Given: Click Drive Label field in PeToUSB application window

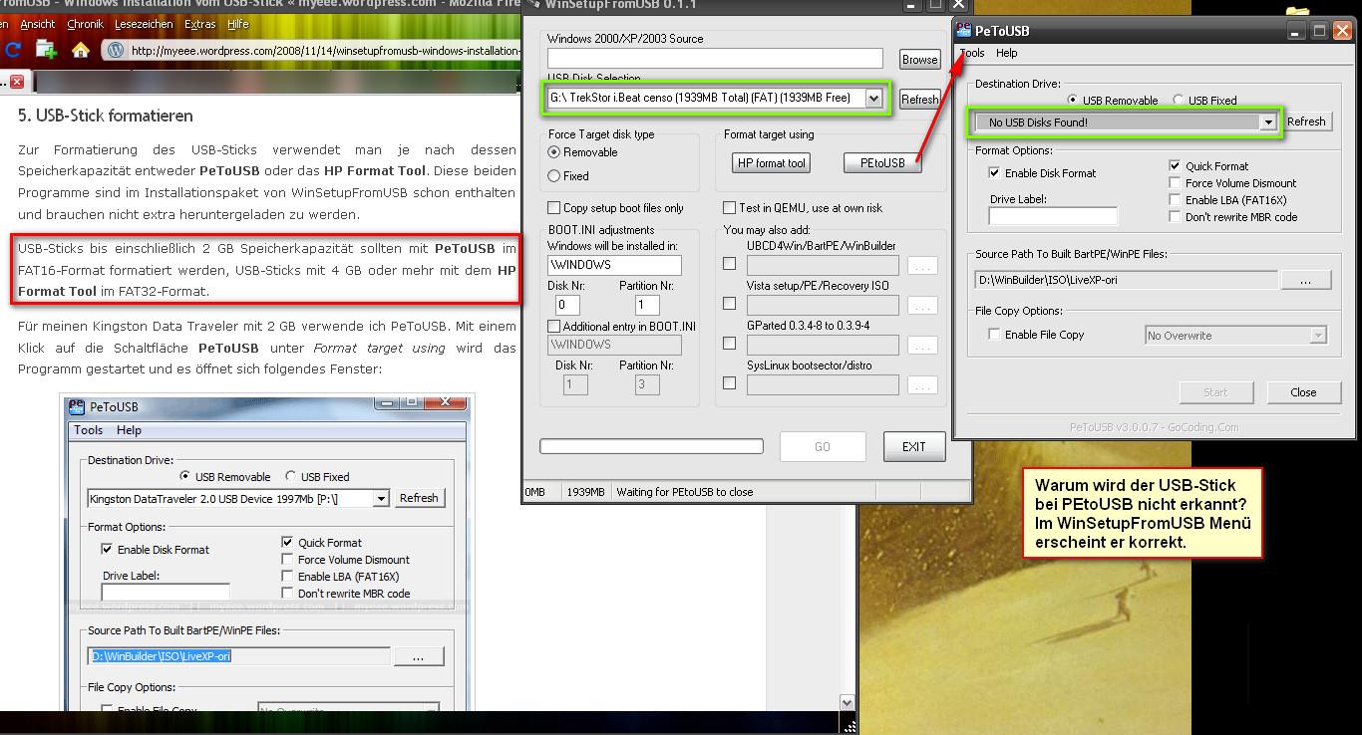Looking at the screenshot, I should pos(1054,216).
